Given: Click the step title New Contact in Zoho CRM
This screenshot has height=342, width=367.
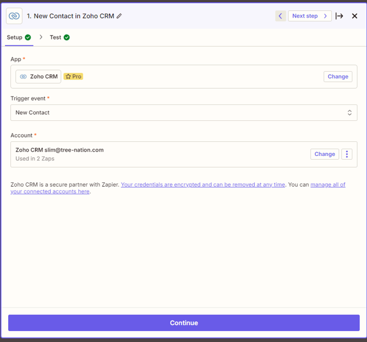Looking at the screenshot, I should point(71,16).
